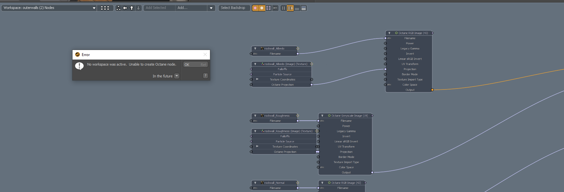
Task: Click the Octane gear icon on Octane RGB Image (43)
Action: (396, 33)
